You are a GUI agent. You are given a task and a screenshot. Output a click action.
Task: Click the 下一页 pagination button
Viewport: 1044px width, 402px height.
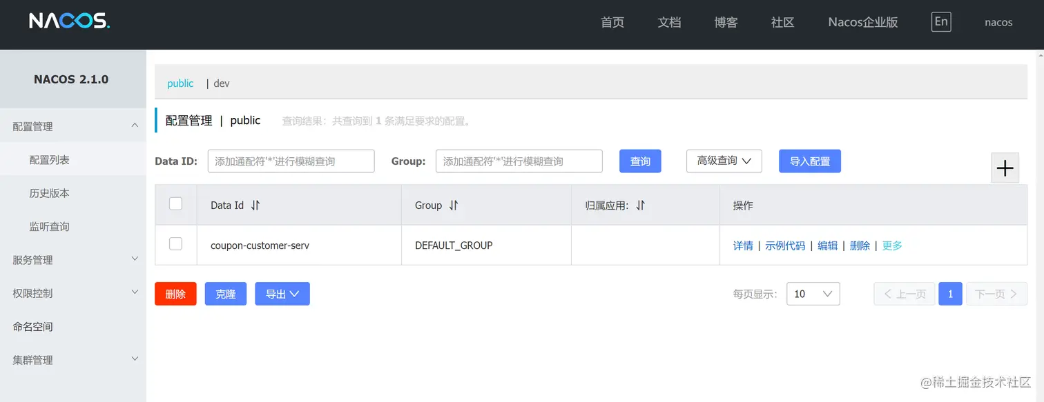[996, 294]
